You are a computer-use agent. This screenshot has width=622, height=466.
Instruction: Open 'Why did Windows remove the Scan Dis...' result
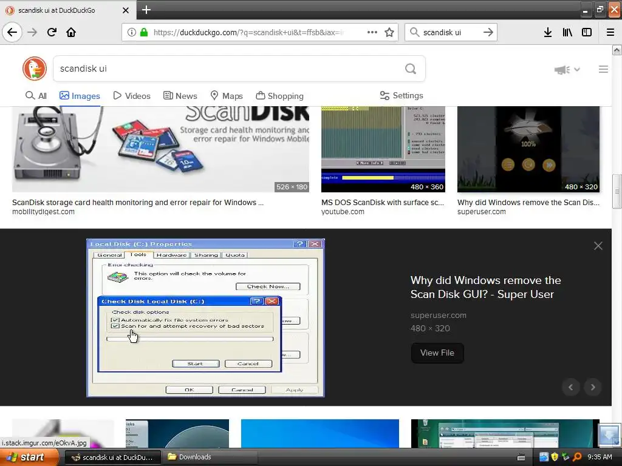point(528,203)
